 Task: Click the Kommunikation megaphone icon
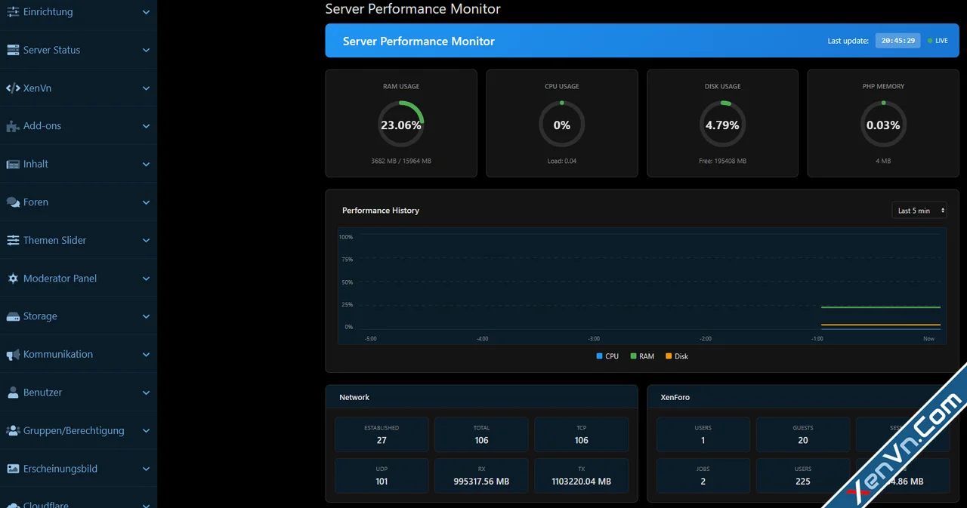click(13, 355)
